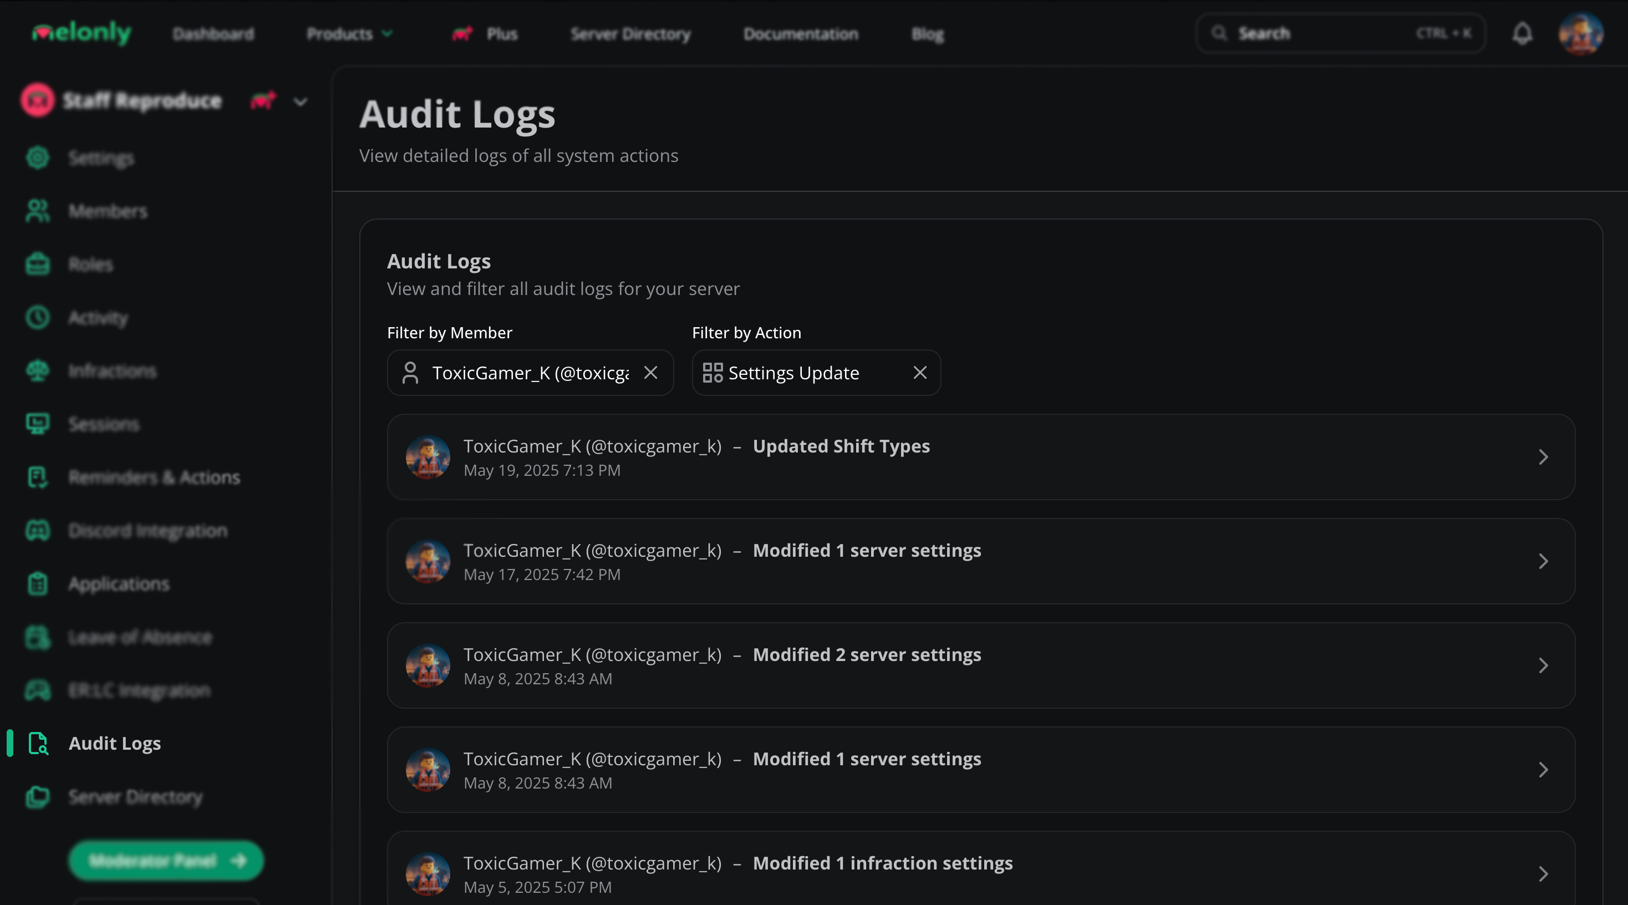The image size is (1628, 905).
Task: Click the Moderator Panel button
Action: tap(166, 860)
